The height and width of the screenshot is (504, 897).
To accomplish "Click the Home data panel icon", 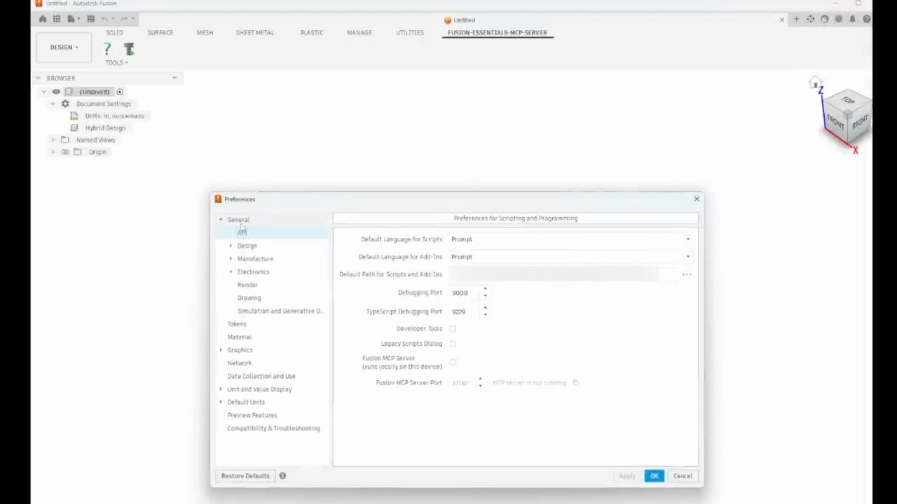I will pyautogui.click(x=43, y=19).
